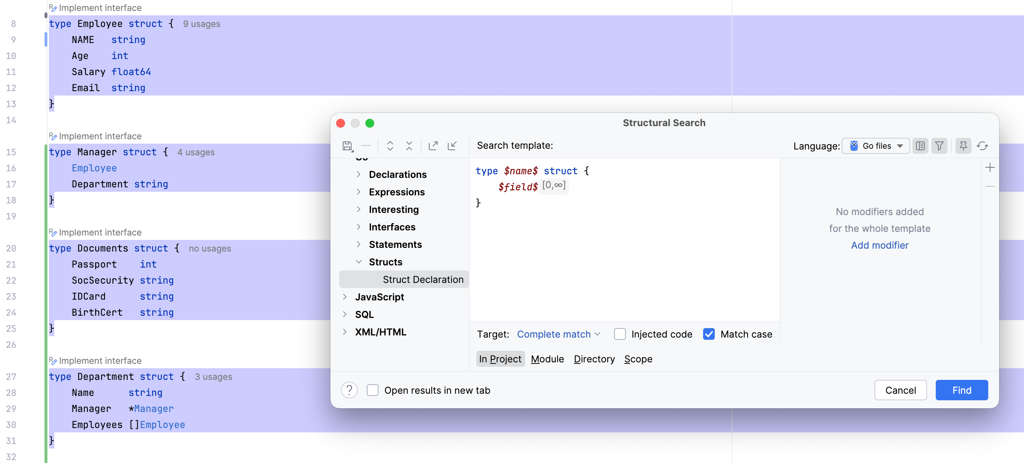Viewport: 1024px width, 463px height.
Task: Toggle the filter panel funnel icon
Action: pos(939,146)
